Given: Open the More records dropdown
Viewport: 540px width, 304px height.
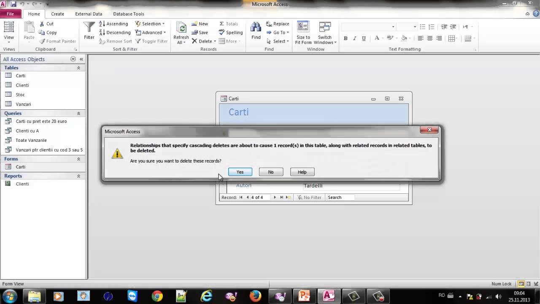Looking at the screenshot, I should 230,41.
